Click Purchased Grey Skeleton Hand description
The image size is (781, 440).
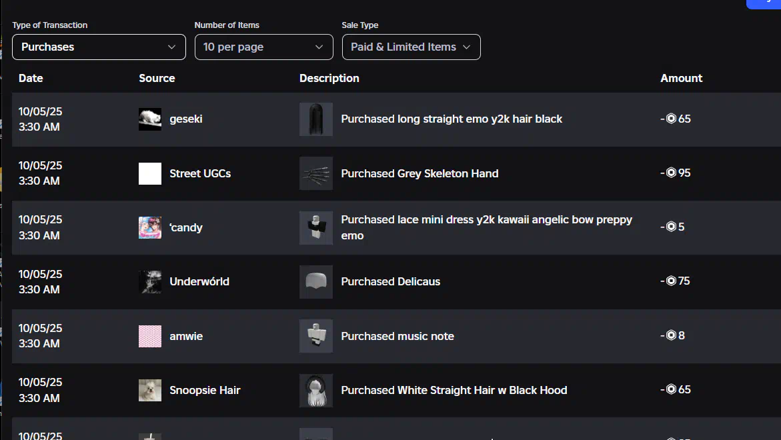420,173
